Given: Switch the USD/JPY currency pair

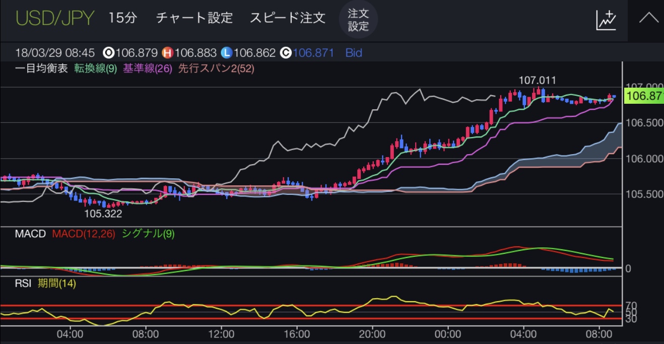Looking at the screenshot, I should tap(55, 18).
